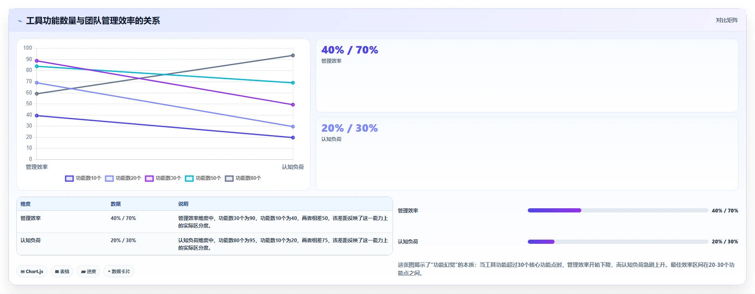Toggle the 功能数20个 legend item
The height and width of the screenshot is (294, 755).
pyautogui.click(x=123, y=178)
